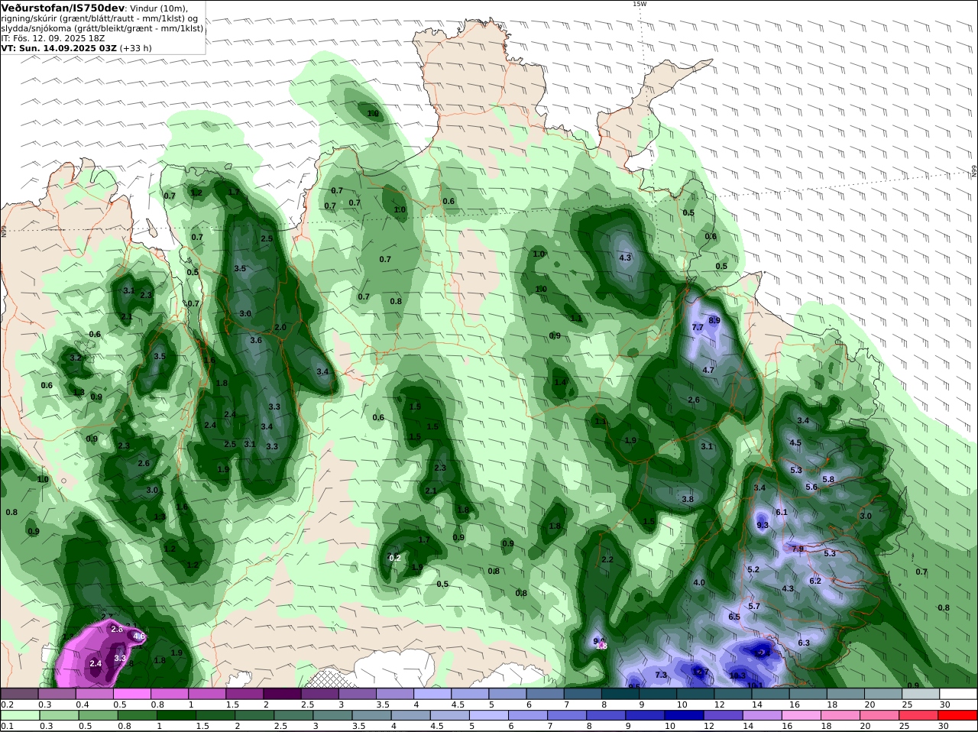Click the periwinkle snow swatch labeled 4.5
This screenshot has height=732, width=978.
(470, 694)
